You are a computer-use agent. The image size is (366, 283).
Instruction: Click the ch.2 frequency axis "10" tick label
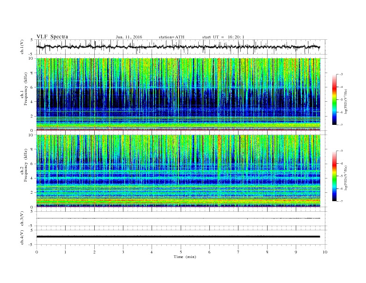tap(31, 135)
